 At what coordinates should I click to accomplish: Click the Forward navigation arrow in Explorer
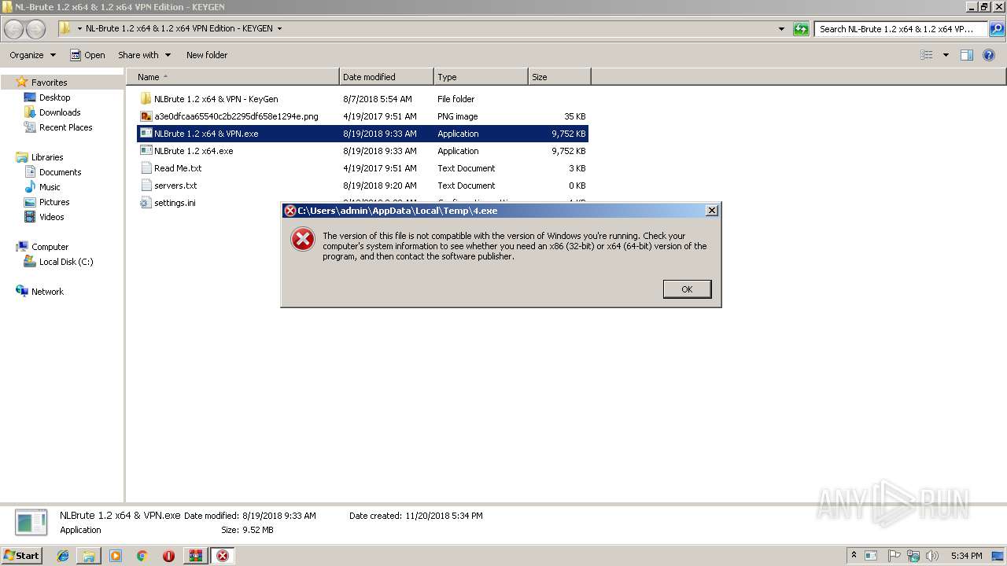pyautogui.click(x=36, y=30)
